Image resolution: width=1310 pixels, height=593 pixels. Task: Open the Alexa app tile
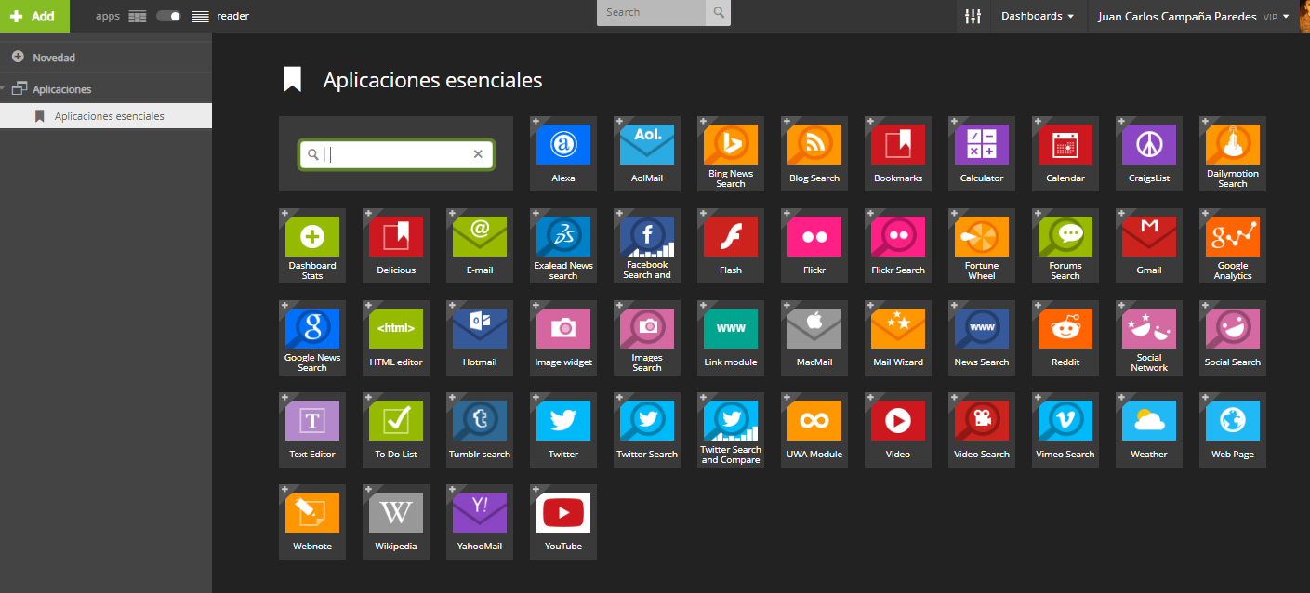click(563, 153)
